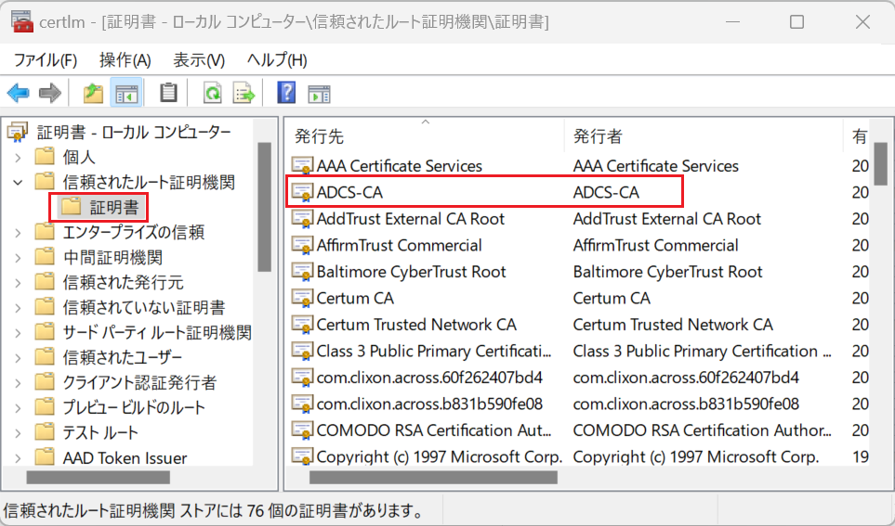Expand the エンタープライズの信頼 node
Screen dimensions: 895x526
pos(19,233)
